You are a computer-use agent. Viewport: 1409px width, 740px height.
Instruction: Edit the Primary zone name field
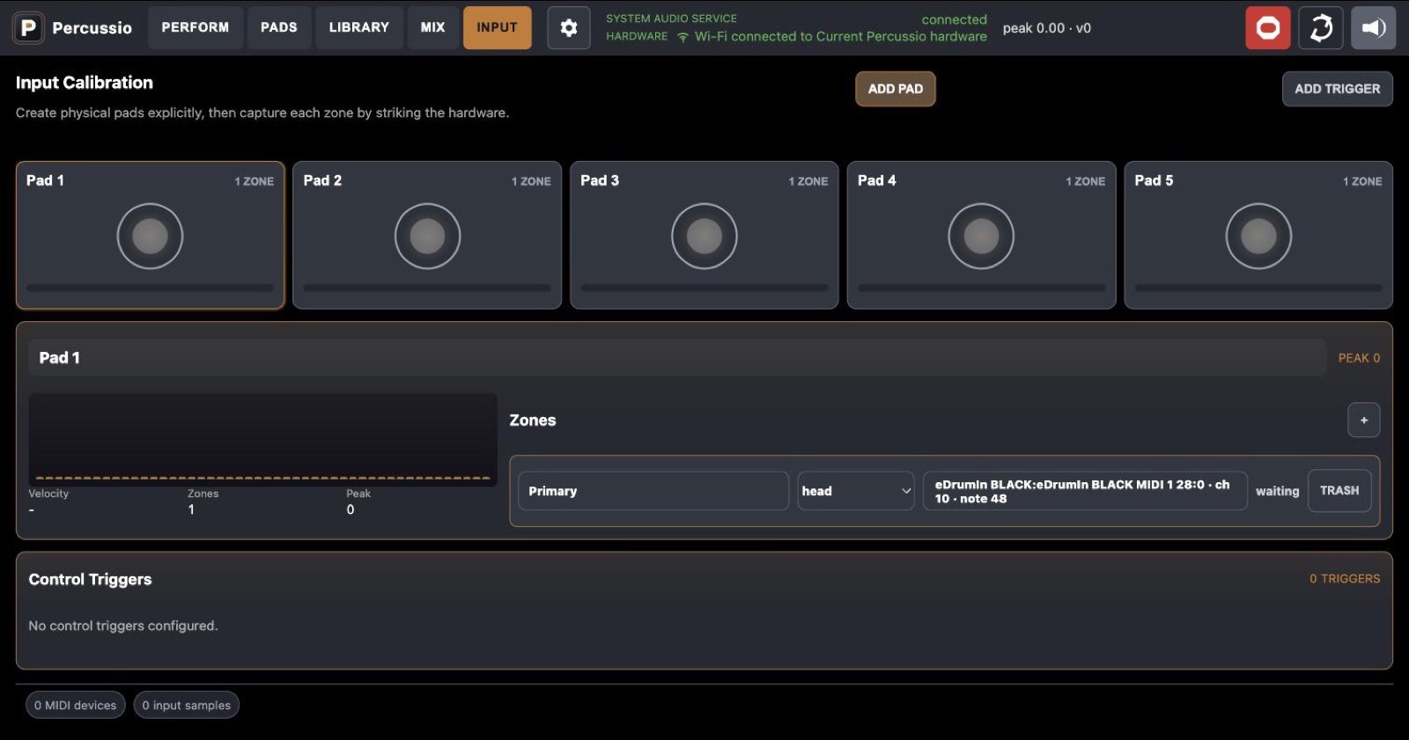point(653,491)
